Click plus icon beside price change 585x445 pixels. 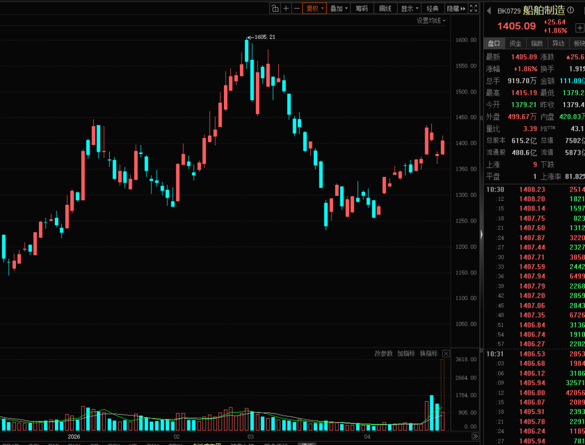[579, 27]
